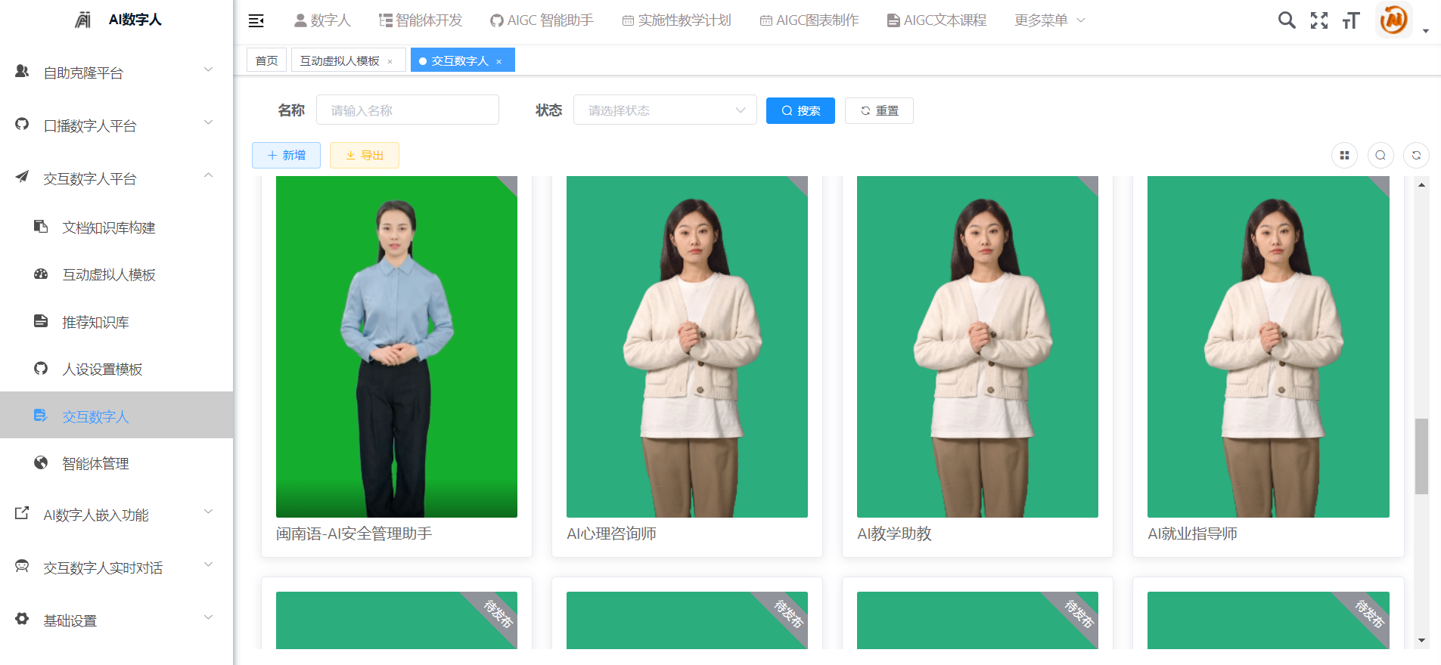1441x665 pixels.
Task: Click the 智能体管理 globe icon
Action: [41, 462]
